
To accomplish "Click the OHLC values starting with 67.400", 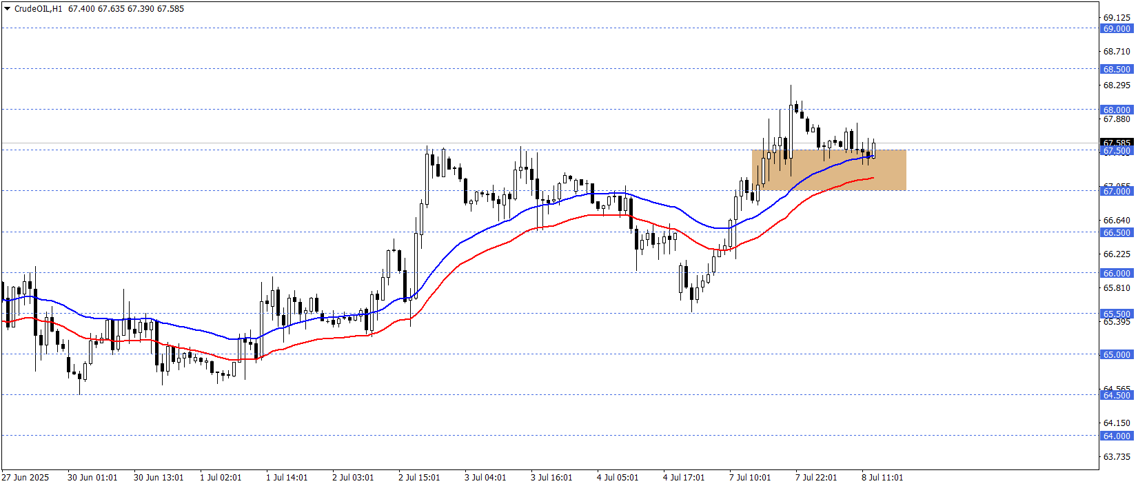I will click(x=126, y=9).
